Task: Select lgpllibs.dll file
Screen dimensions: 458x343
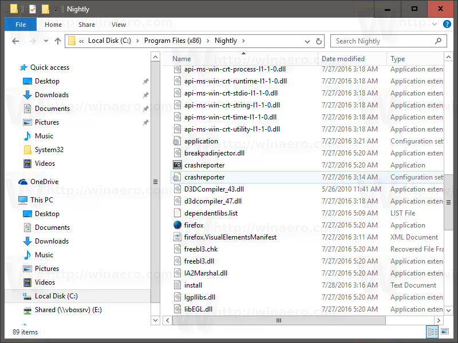Action: tap(199, 297)
